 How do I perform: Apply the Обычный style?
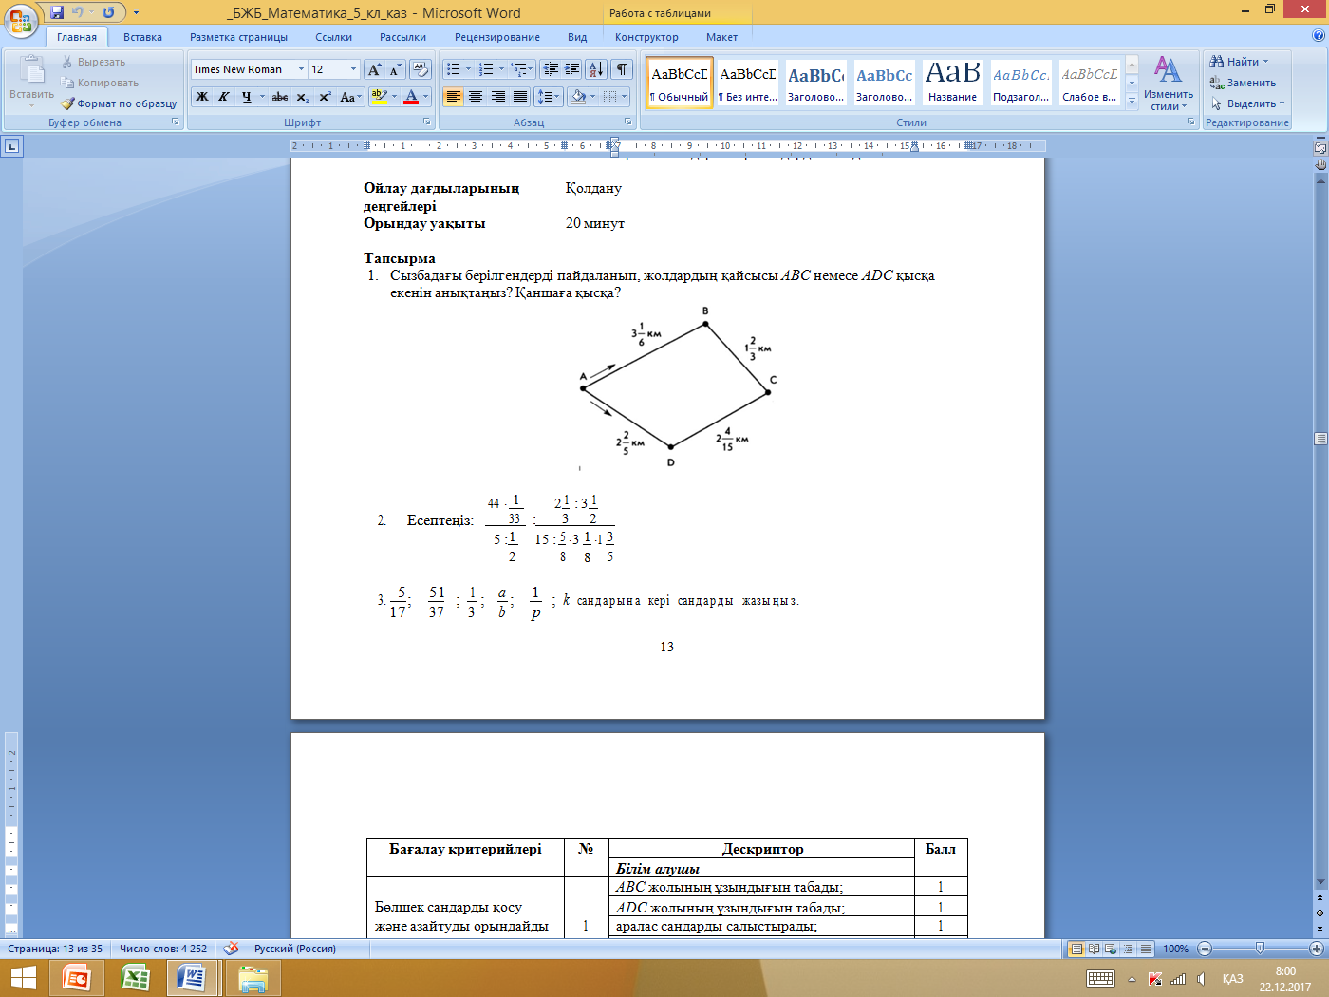(680, 84)
